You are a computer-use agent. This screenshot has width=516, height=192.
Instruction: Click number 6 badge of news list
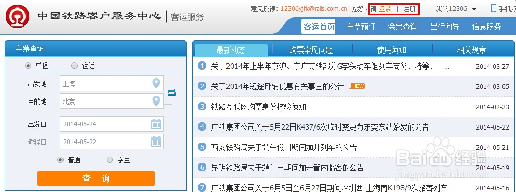(202, 167)
